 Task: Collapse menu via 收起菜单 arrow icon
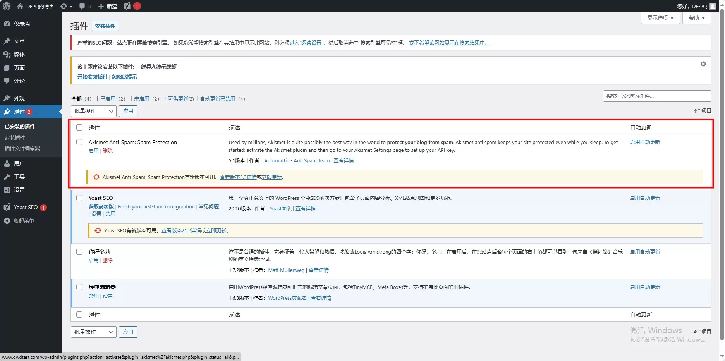(x=7, y=221)
